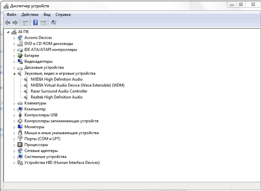Expand the Видеоадаптеры category
Screen dimensions: 261x191
[x=14, y=61]
